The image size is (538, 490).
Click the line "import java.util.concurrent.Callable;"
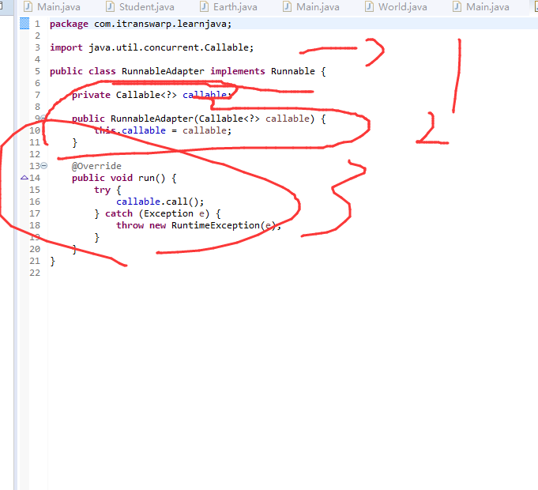152,47
